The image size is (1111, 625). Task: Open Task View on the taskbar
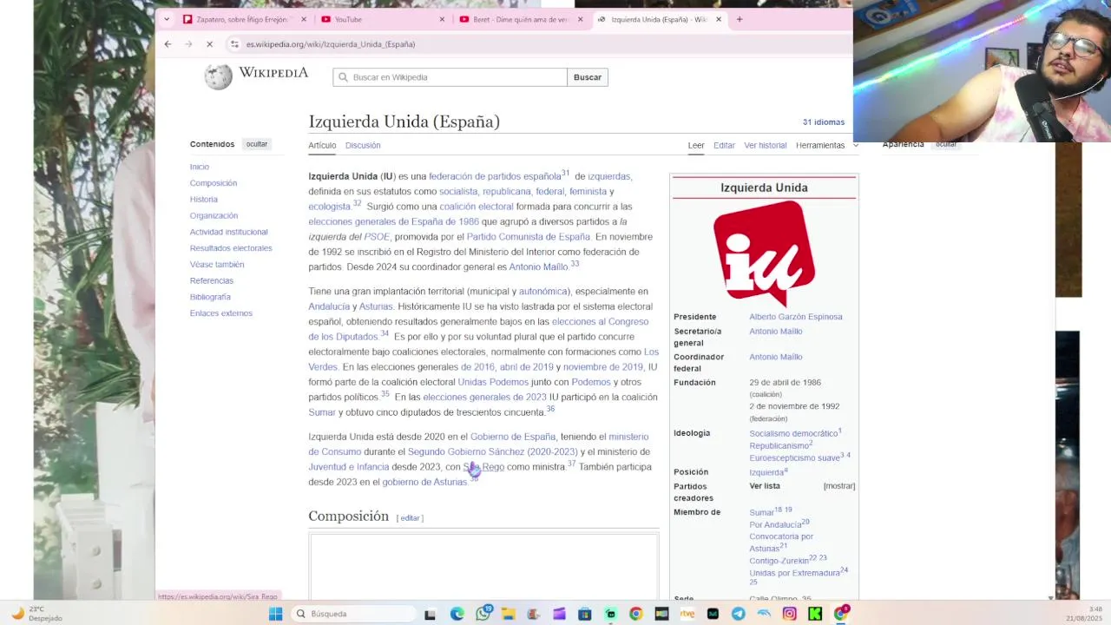[x=430, y=614]
